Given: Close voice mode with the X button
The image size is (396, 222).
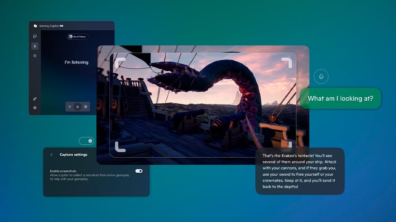Looking at the screenshot, I should tap(70, 107).
